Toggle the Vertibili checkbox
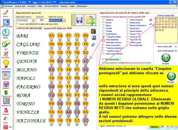 [104, 31]
